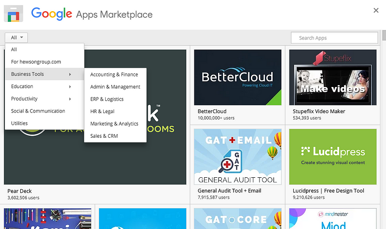Click the 3,602,506 users text
The image size is (386, 229).
pyautogui.click(x=23, y=198)
